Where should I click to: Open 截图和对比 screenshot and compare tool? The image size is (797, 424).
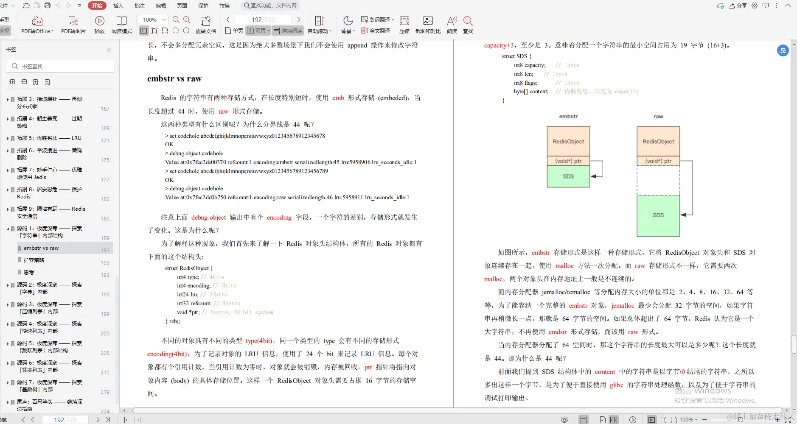(x=428, y=25)
